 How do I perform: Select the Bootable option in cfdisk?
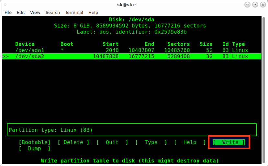[x=35, y=142]
